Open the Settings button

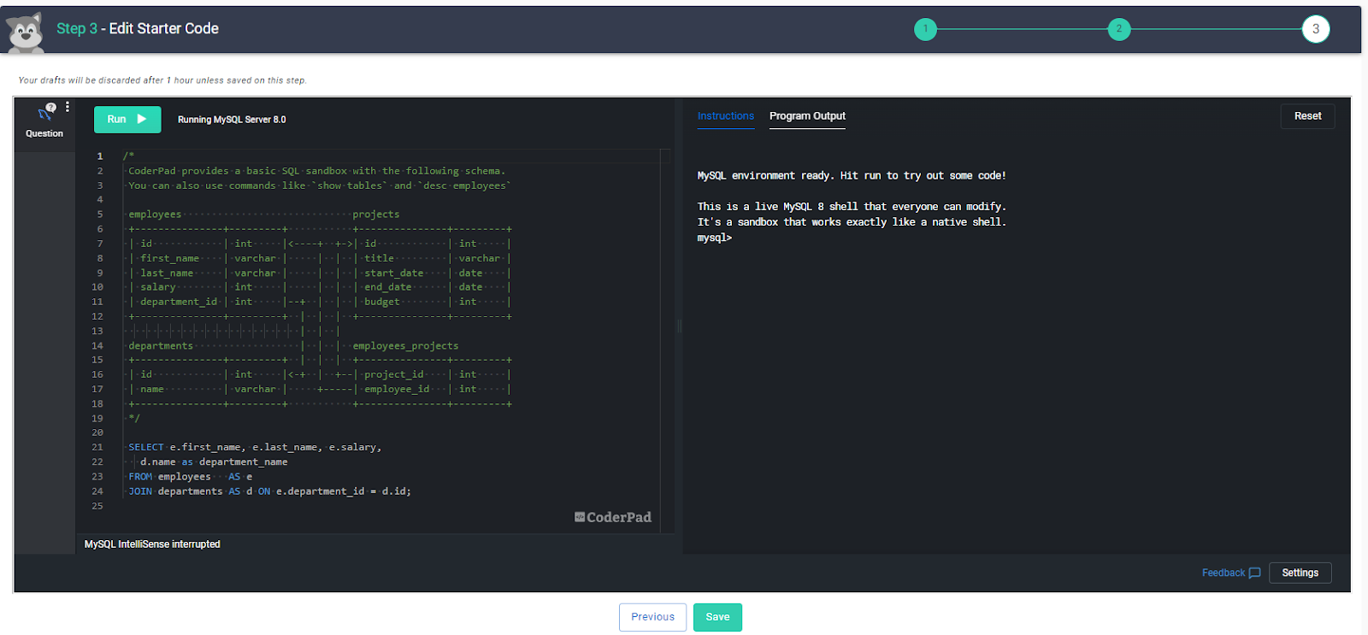click(x=1300, y=573)
